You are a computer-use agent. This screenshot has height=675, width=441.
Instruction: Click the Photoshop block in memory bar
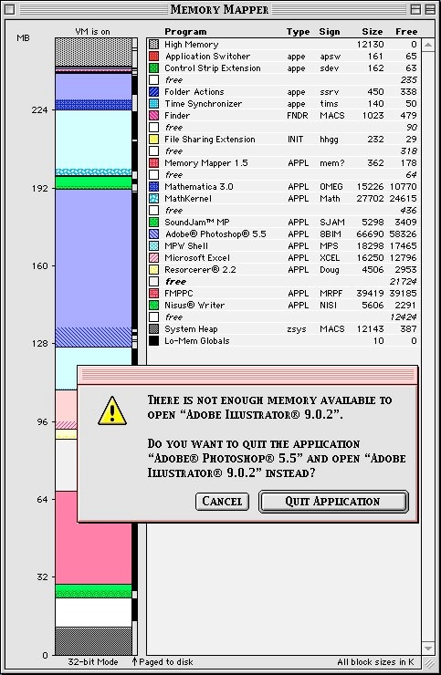[x=93, y=267]
